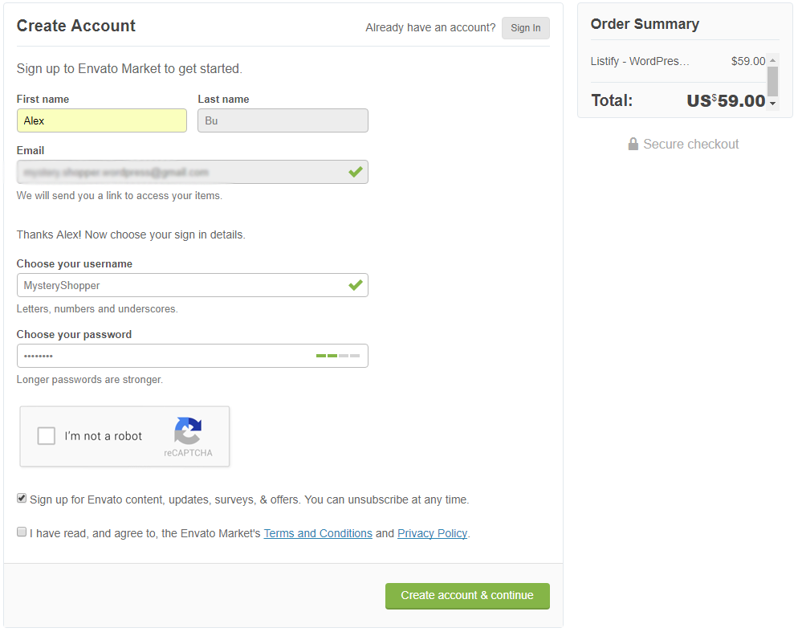Click order summary scrollbar down arrow
The width and height of the screenshot is (798, 632).
(x=772, y=104)
